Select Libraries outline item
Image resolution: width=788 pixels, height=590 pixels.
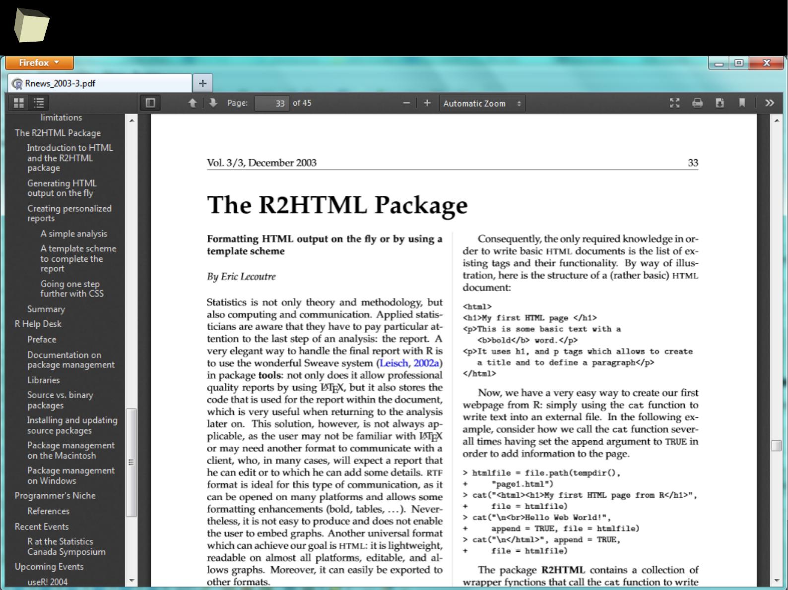coord(44,380)
